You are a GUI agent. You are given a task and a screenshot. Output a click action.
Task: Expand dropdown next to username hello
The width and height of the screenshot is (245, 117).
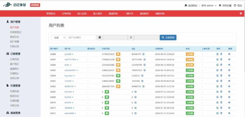71,65
